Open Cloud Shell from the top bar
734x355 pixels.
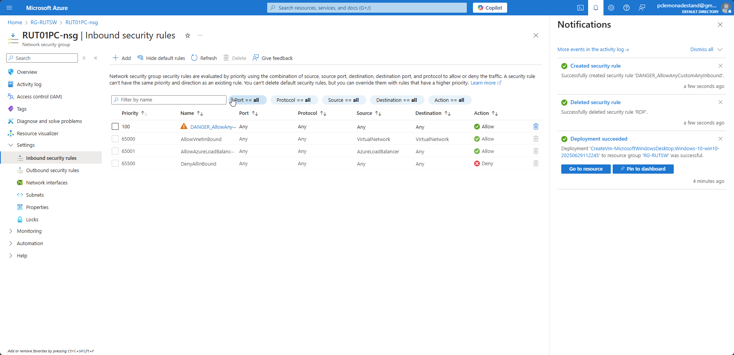tap(580, 8)
